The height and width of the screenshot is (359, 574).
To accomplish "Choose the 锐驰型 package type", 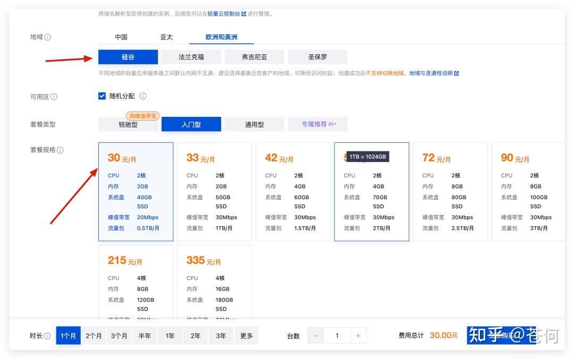I will tap(128, 125).
